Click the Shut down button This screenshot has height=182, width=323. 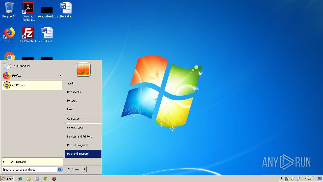coord(74,169)
